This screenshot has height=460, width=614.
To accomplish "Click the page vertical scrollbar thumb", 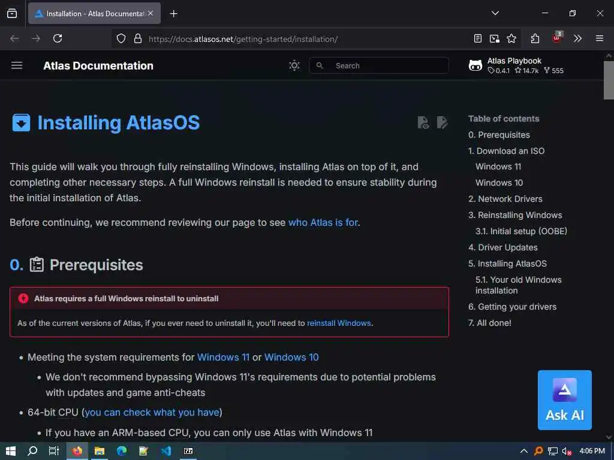I will (x=609, y=80).
